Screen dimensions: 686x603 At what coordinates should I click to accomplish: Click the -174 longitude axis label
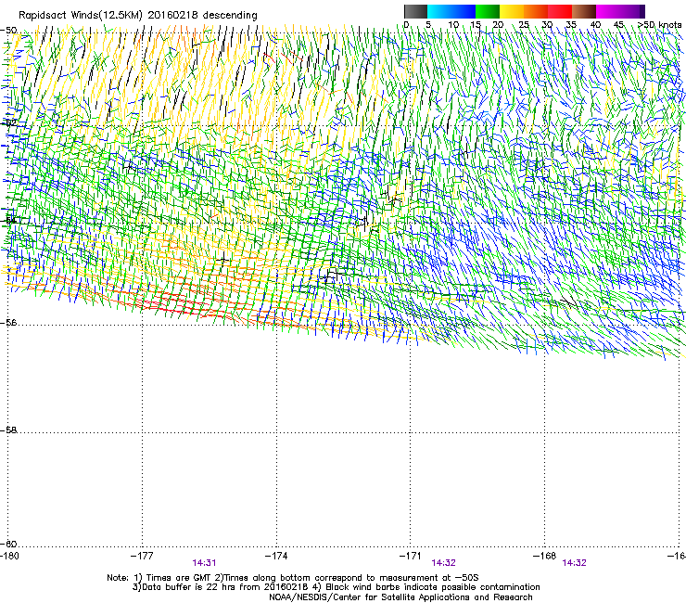point(276,556)
